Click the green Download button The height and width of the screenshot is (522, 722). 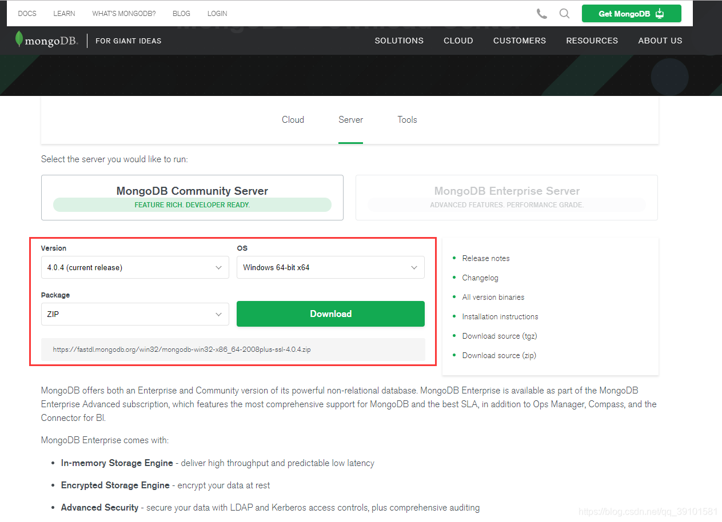[x=330, y=314]
